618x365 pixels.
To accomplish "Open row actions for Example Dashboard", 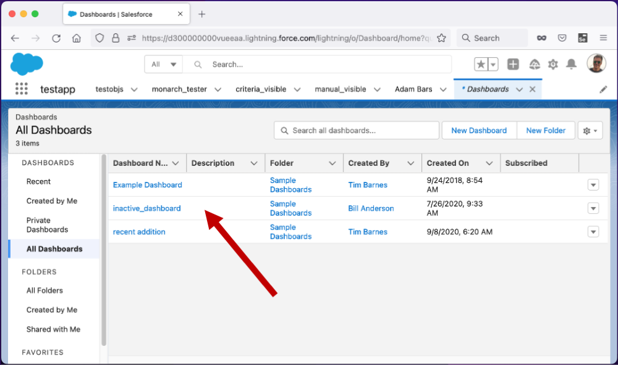I will [x=593, y=185].
